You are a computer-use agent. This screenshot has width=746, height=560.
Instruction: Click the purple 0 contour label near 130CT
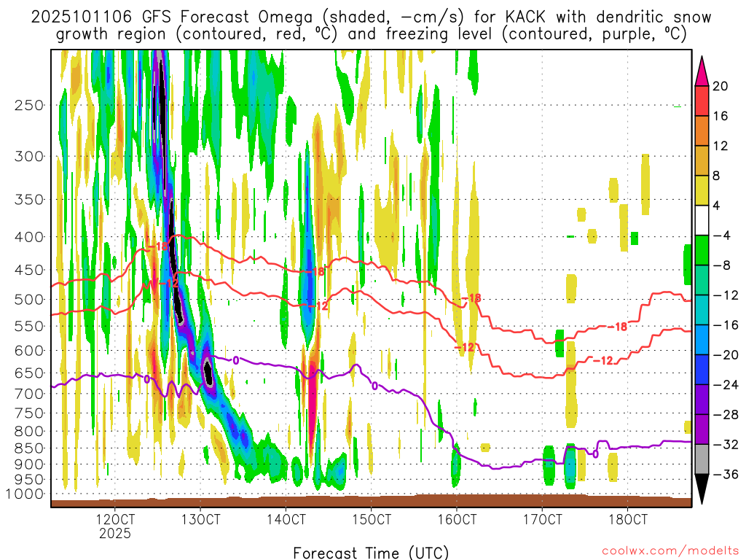(x=235, y=360)
